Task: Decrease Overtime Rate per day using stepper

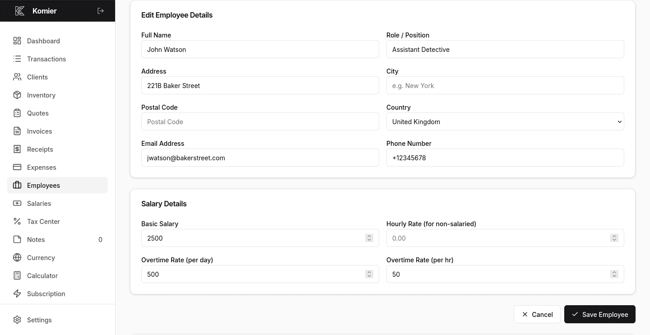Action: point(369,276)
